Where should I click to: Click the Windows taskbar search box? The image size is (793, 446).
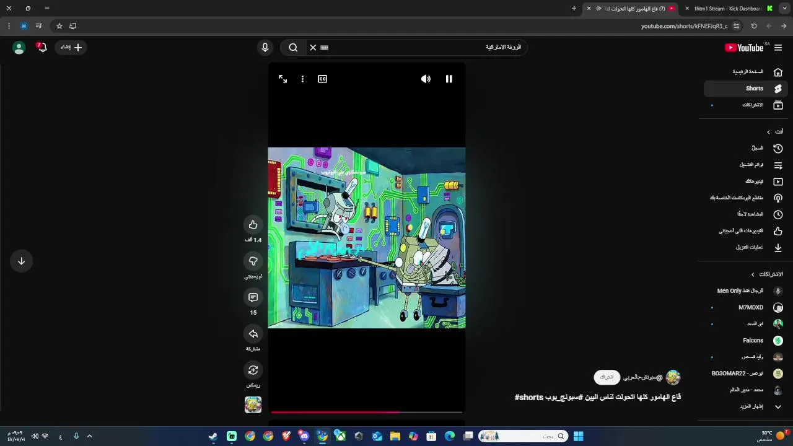[524, 436]
